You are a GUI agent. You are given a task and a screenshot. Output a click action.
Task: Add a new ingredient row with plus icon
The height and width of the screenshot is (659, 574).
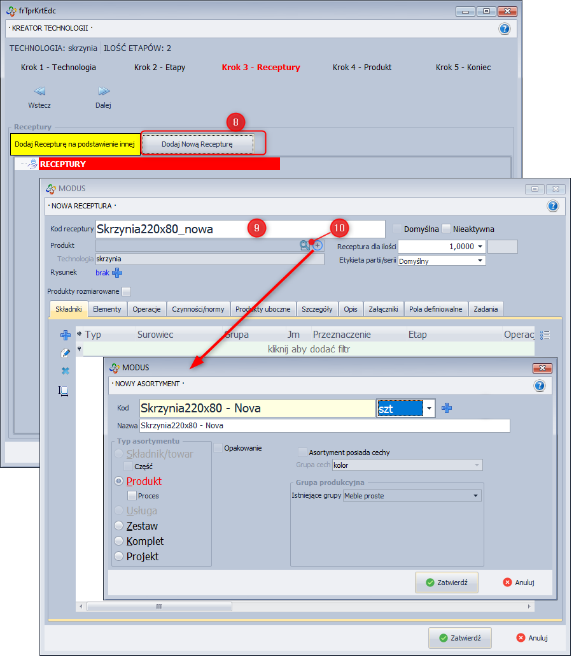(65, 335)
